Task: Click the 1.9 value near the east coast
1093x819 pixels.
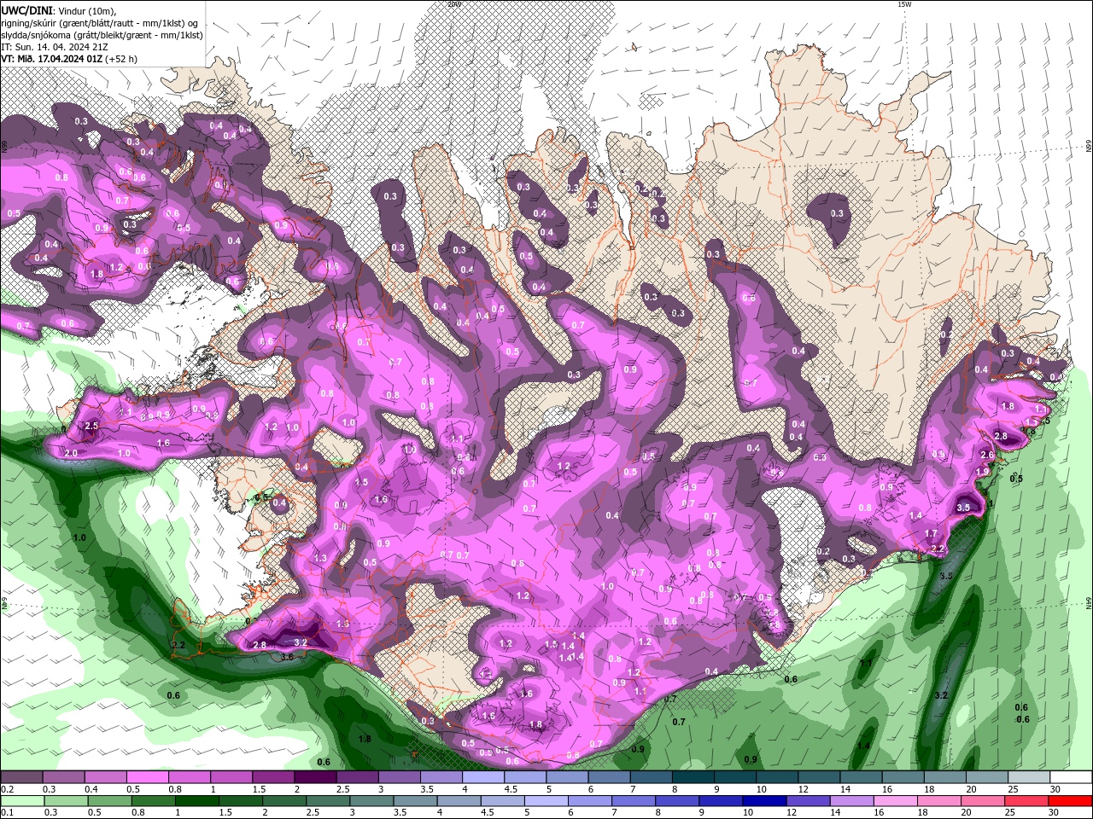Action: (982, 472)
